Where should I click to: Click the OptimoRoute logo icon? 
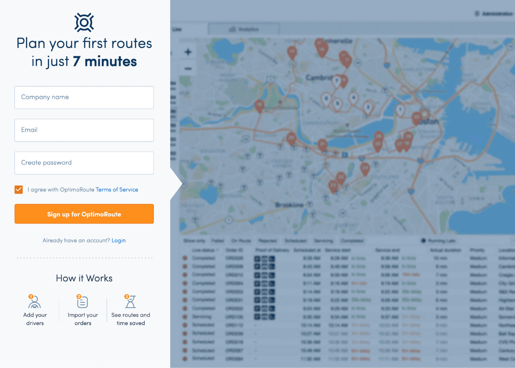click(x=84, y=23)
